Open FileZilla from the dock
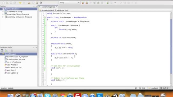The width and height of the screenshot is (173, 97). (77, 95)
